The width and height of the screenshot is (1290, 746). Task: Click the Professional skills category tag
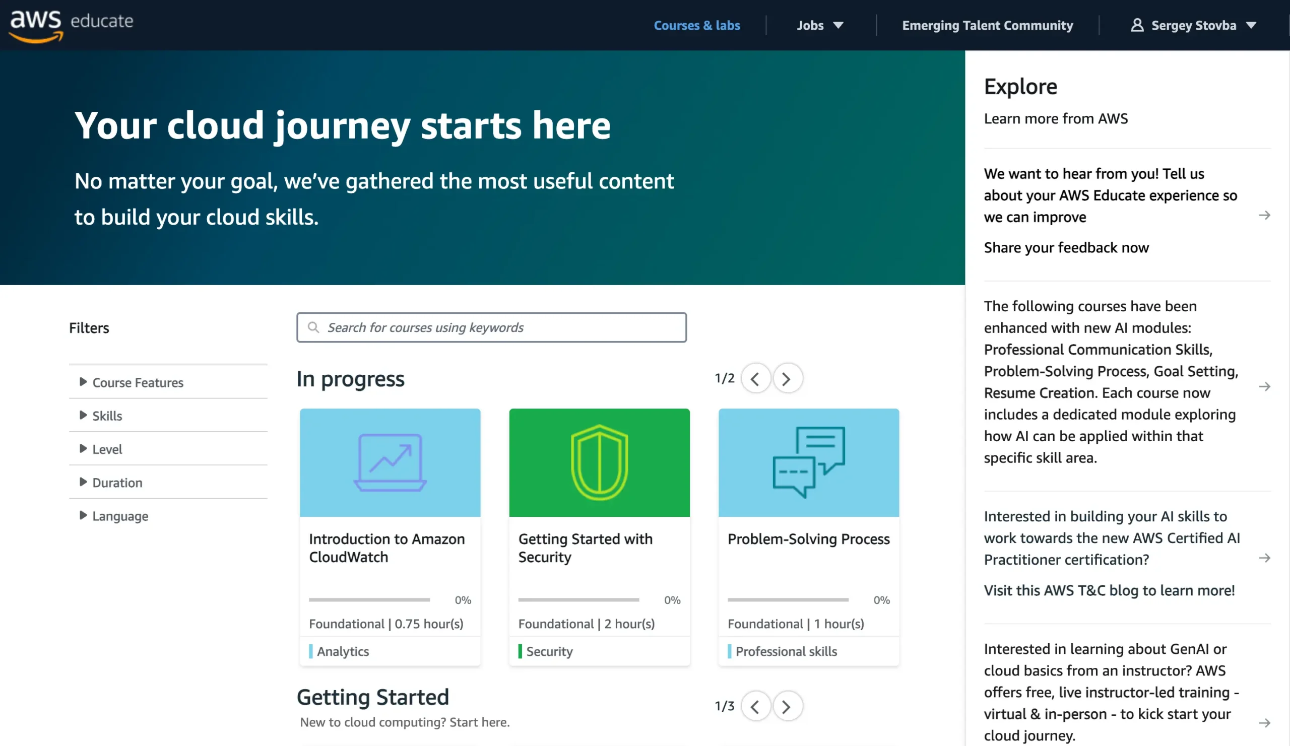[783, 651]
